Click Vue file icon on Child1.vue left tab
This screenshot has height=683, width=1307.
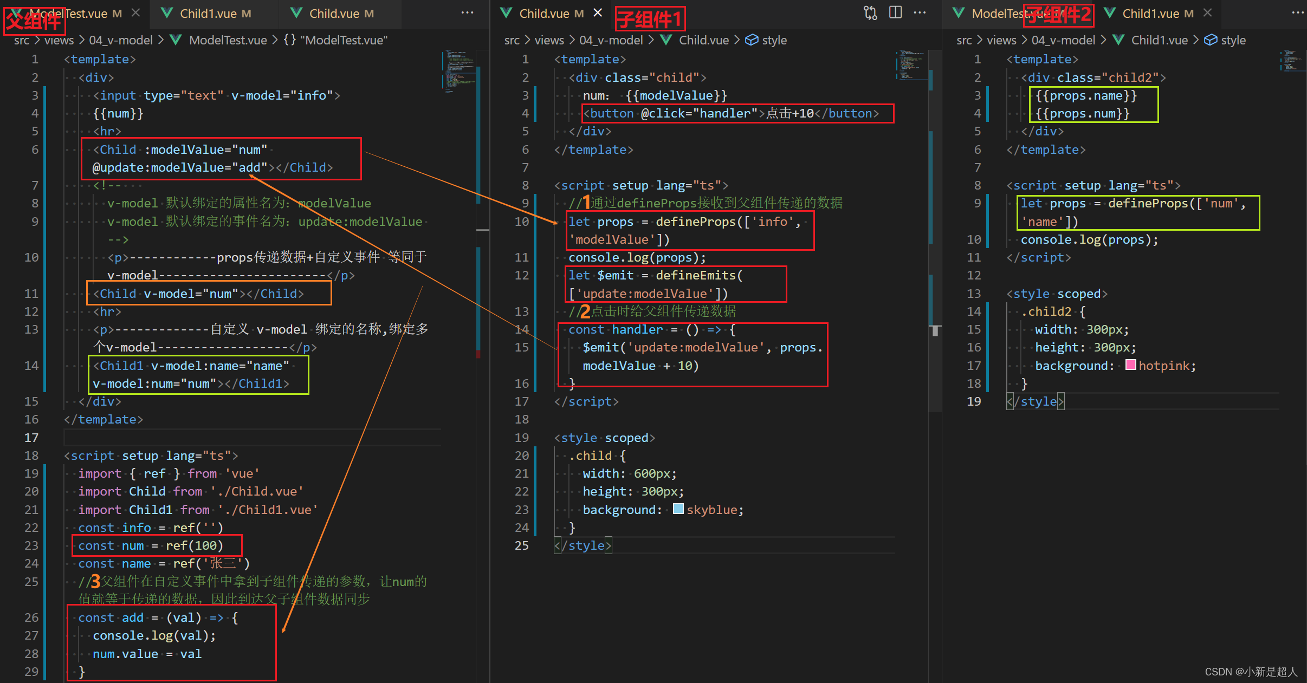click(x=167, y=14)
